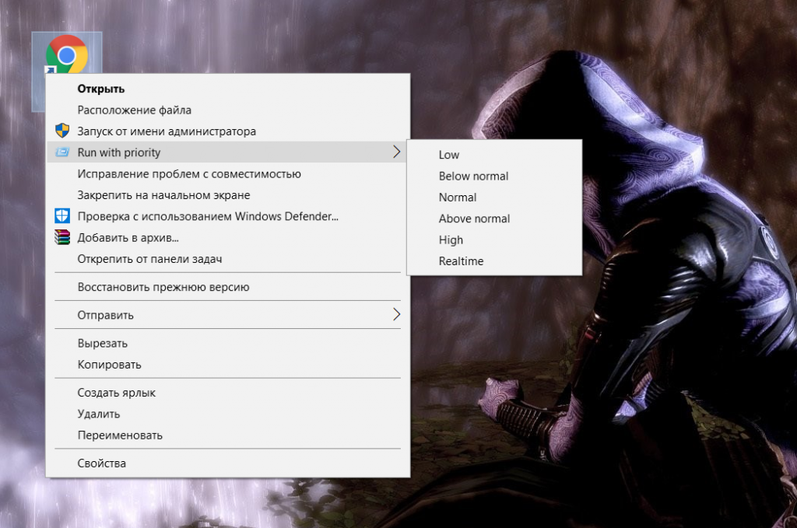Select High priority option

[451, 240]
